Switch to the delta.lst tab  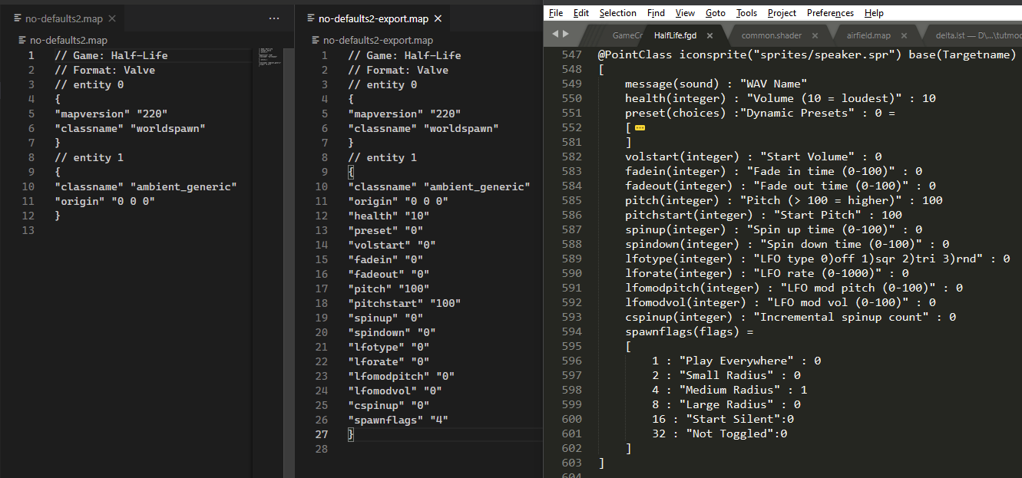click(x=977, y=35)
